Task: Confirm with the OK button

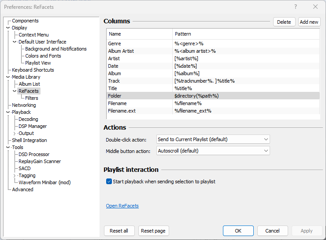Action: [x=238, y=231]
